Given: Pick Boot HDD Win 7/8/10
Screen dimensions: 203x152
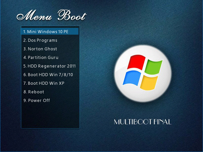Looking at the screenshot, I should coord(48,75).
